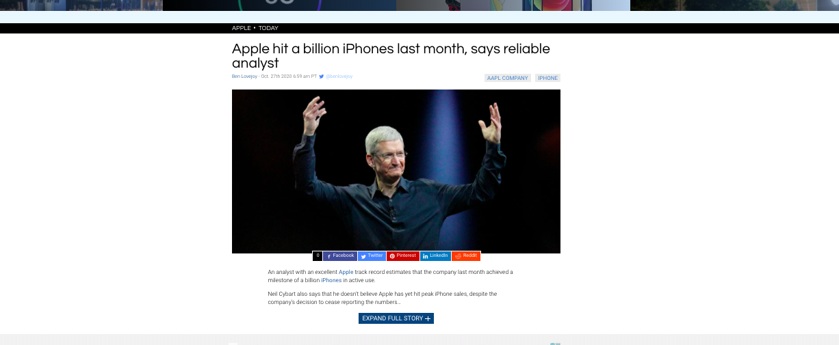Click the APPLE • TODAY section label

pyautogui.click(x=255, y=28)
